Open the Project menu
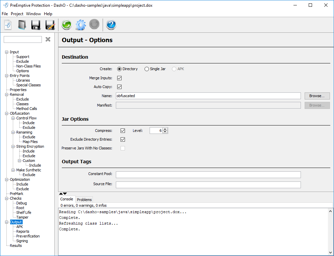Image resolution: width=334 pixels, height=256 pixels. click(17, 14)
